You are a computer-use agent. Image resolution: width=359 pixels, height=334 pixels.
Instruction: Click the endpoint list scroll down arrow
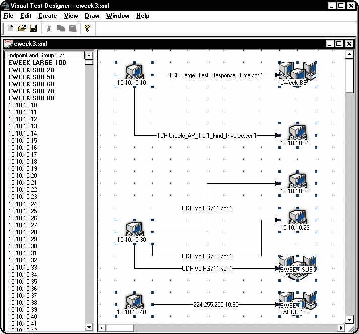click(89, 327)
